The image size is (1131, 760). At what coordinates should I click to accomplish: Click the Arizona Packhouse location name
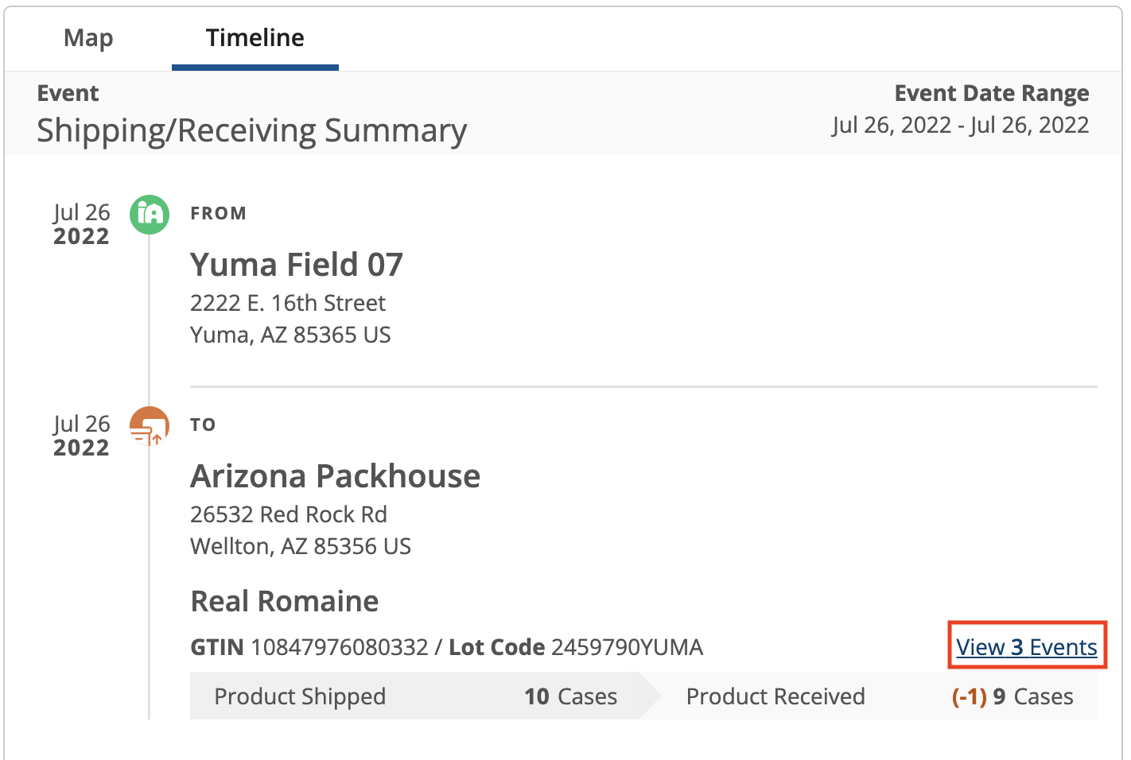335,476
